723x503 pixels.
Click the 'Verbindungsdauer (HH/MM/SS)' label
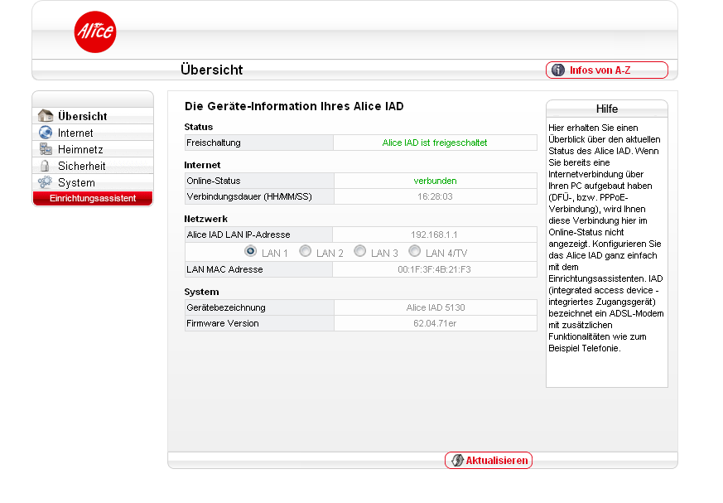249,196
